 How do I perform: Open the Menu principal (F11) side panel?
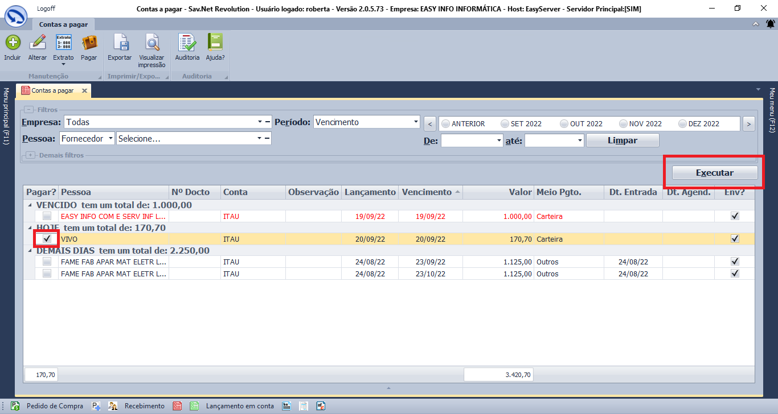pos(6,116)
